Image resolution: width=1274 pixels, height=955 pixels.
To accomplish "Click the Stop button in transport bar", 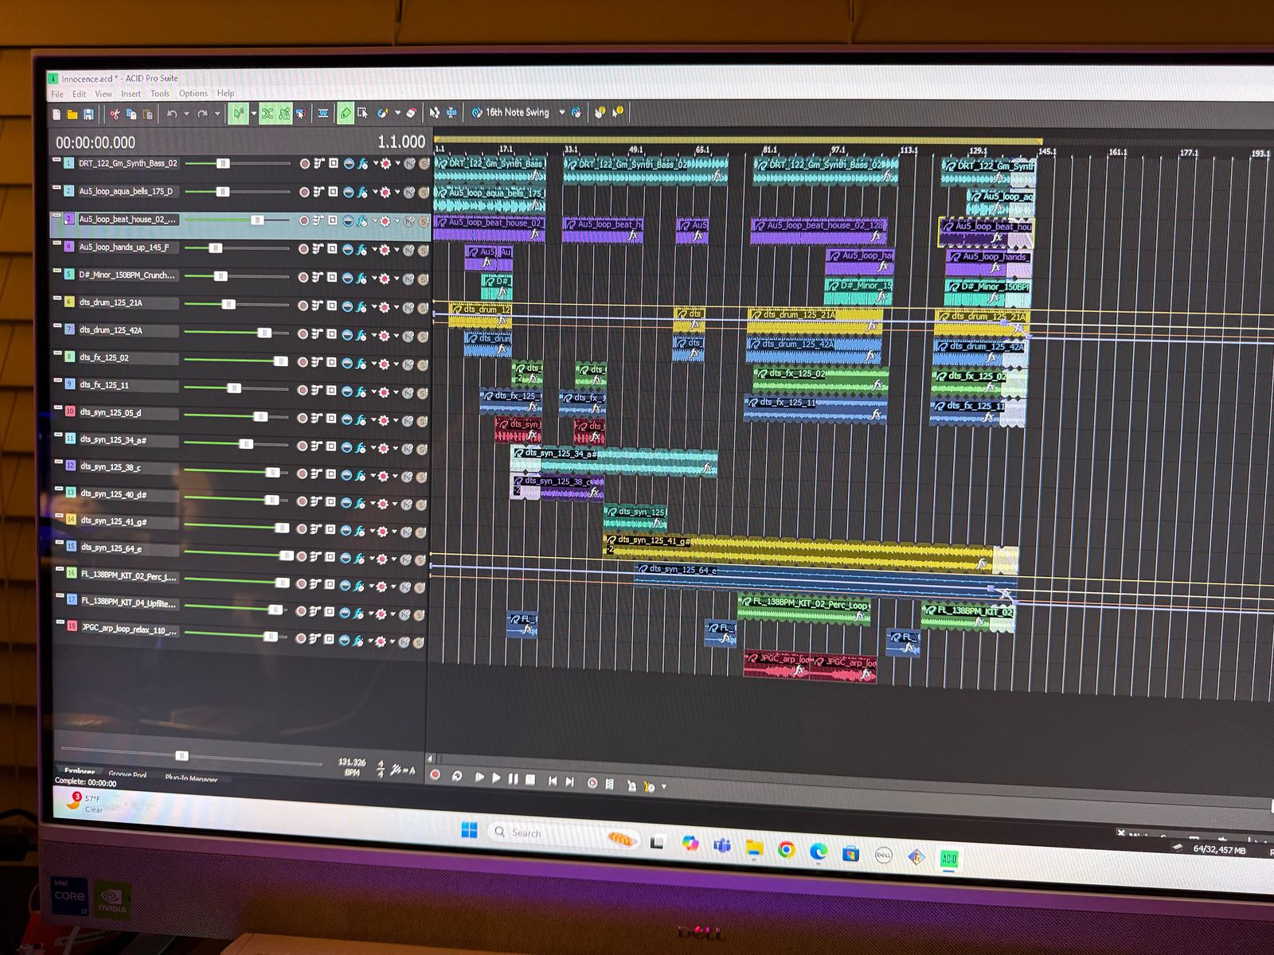I will coord(530,779).
